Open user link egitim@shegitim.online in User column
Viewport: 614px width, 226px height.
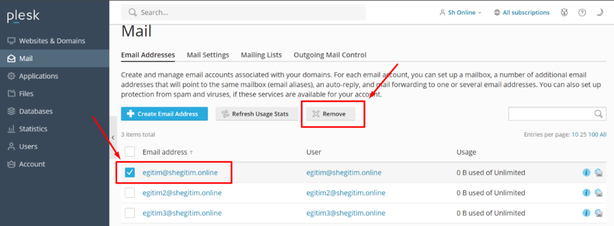pyautogui.click(x=344, y=172)
